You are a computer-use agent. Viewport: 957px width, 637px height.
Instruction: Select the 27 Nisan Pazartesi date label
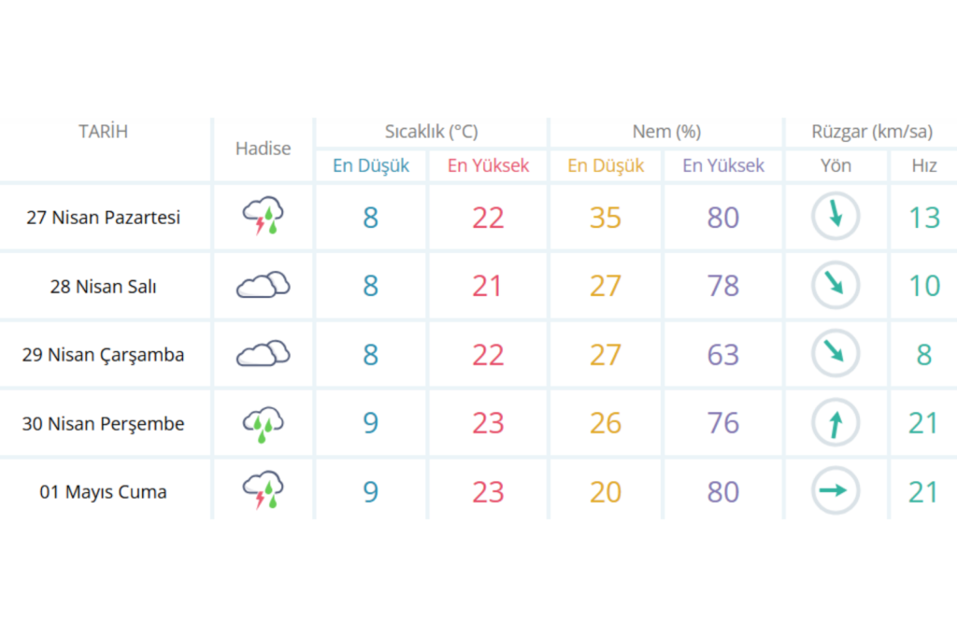(x=103, y=218)
